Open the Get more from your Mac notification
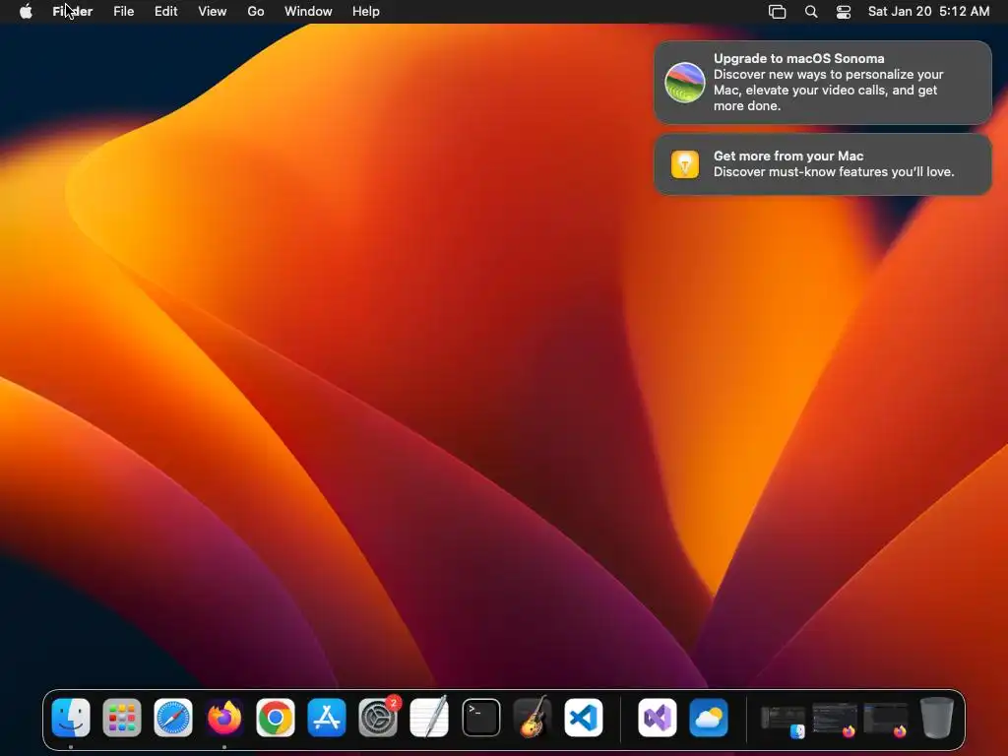The height and width of the screenshot is (756, 1008). (823, 164)
